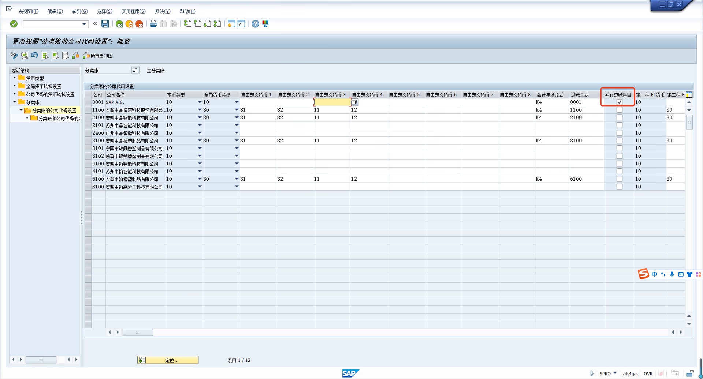Check 并行总账科目 for company 2101

(620, 125)
